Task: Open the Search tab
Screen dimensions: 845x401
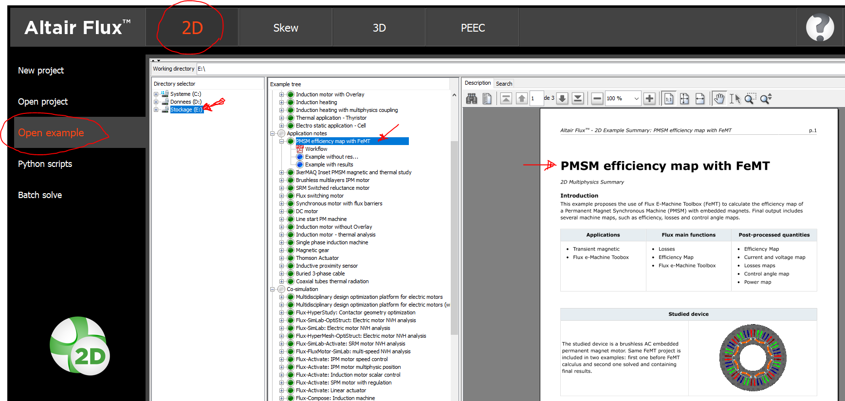Action: tap(504, 84)
